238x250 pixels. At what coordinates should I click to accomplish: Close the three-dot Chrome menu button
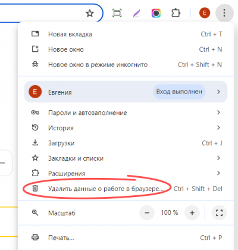coord(224,13)
